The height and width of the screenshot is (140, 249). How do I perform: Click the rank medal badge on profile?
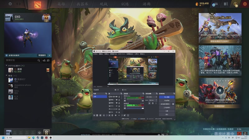coord(46,18)
